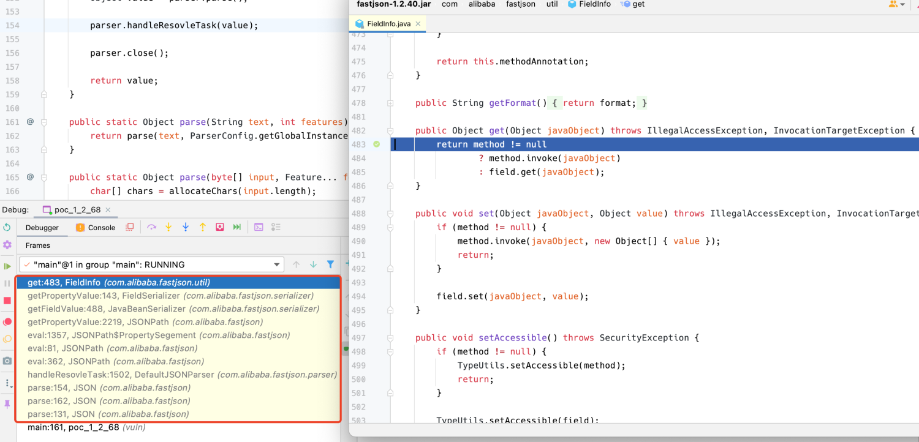Select frame getFieldValue:488, JavaBeanSerializer
919x442 pixels.
[x=178, y=309]
